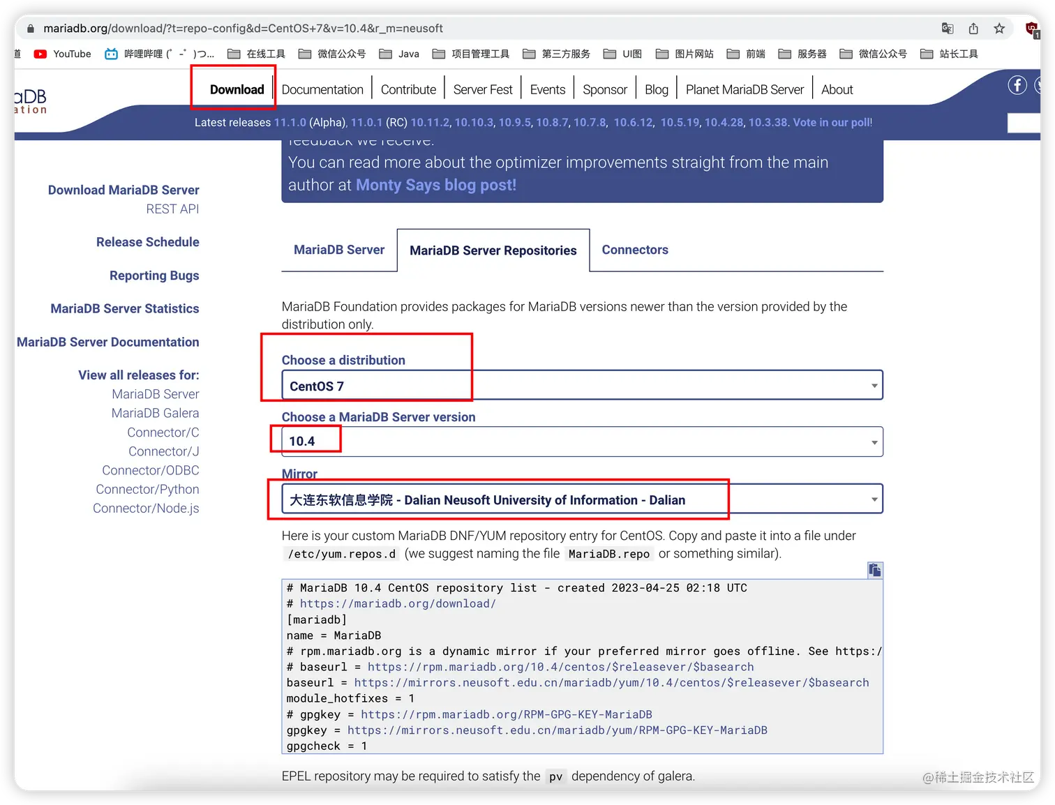Open the Mirror selection dropdown

point(583,499)
